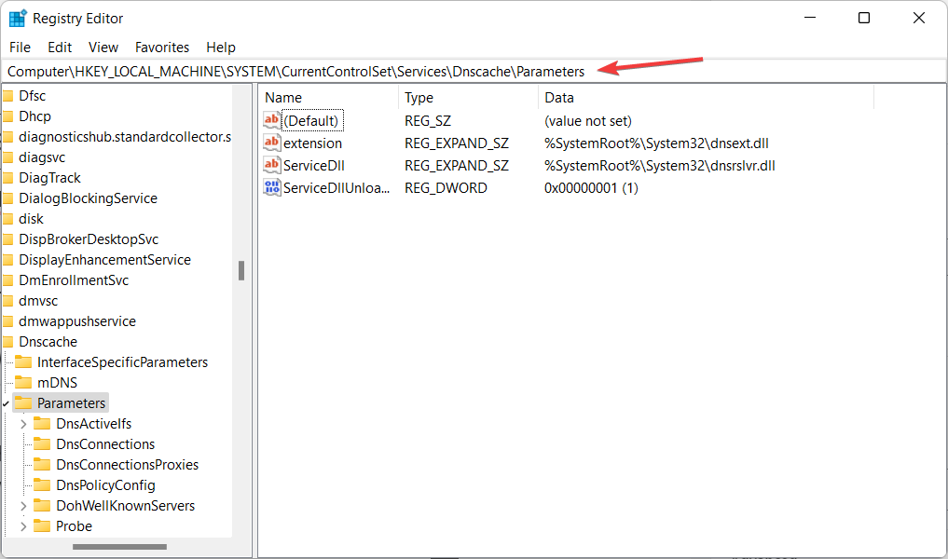Click the dnsrslvr.dll data cell
This screenshot has width=948, height=559.
(x=660, y=166)
